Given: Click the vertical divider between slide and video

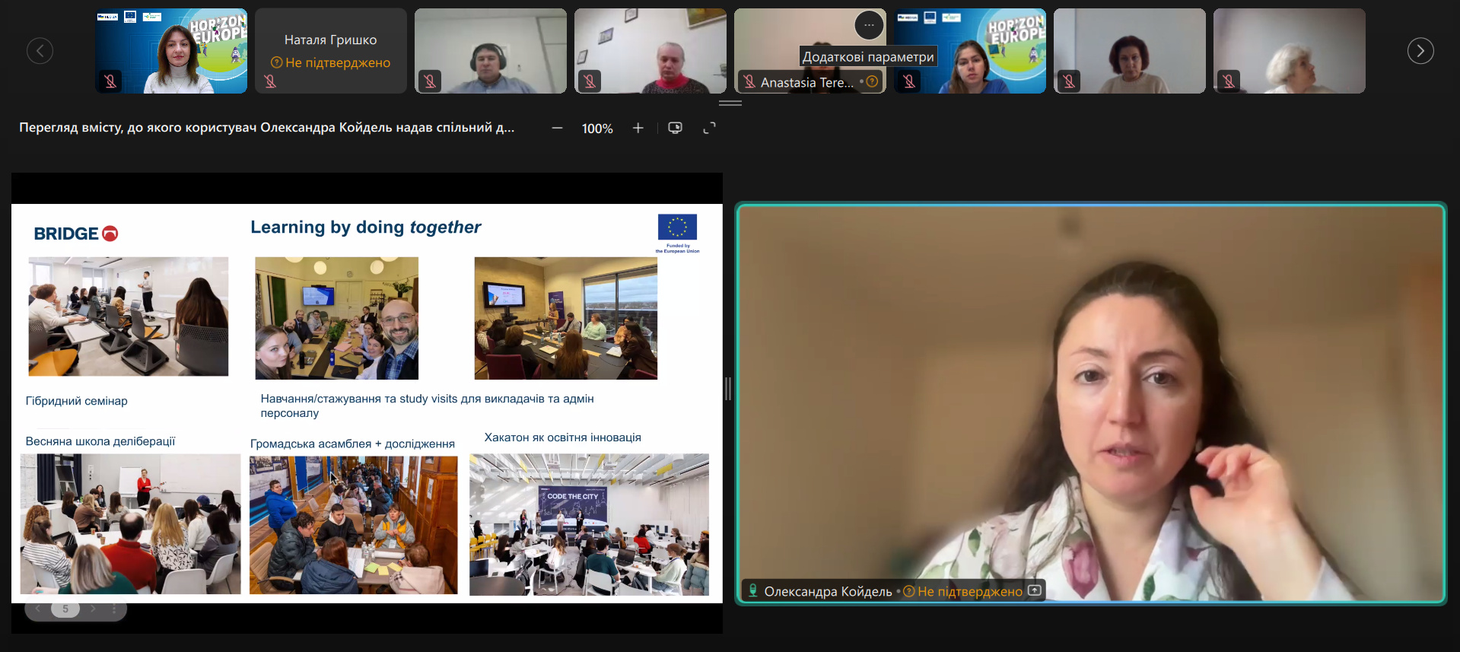Looking at the screenshot, I should (x=728, y=389).
